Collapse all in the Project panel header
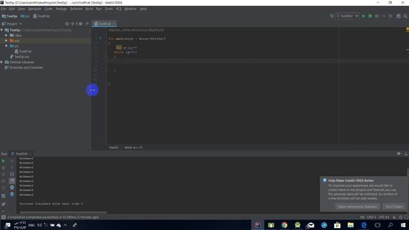 [x=73, y=24]
